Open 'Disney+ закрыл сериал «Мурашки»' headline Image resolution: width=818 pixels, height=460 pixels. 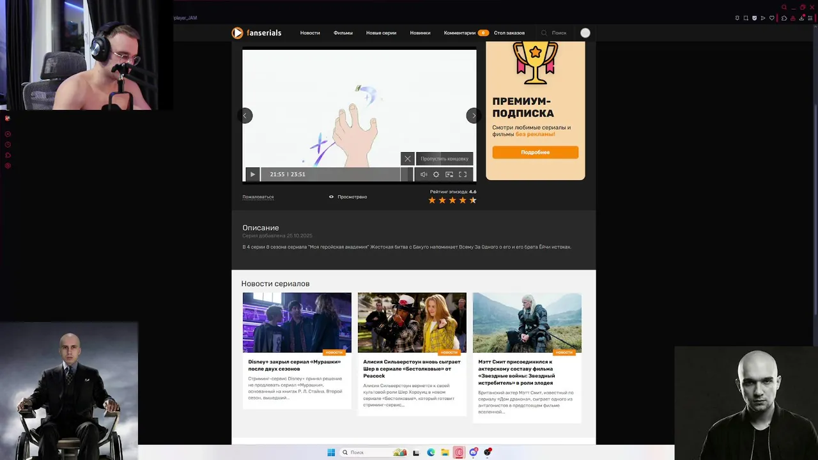(x=295, y=365)
